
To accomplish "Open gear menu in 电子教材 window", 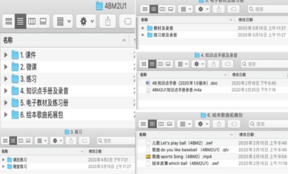I will point(203,9).
